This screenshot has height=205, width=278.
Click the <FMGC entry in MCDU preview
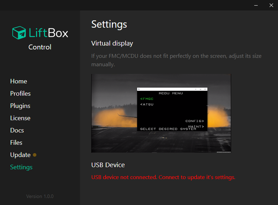coord(147,99)
